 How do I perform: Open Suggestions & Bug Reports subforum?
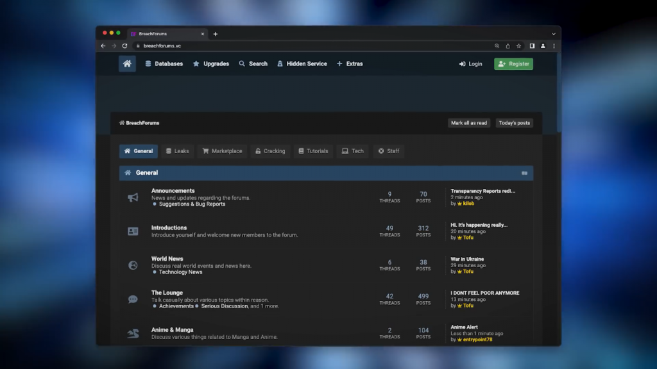(192, 204)
